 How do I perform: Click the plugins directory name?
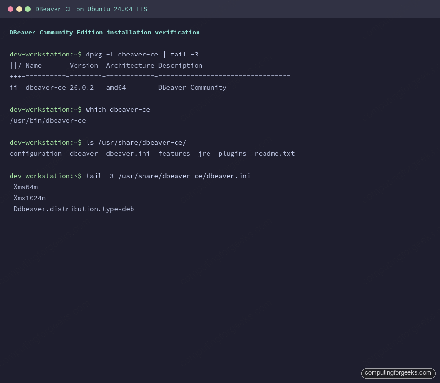pos(232,153)
